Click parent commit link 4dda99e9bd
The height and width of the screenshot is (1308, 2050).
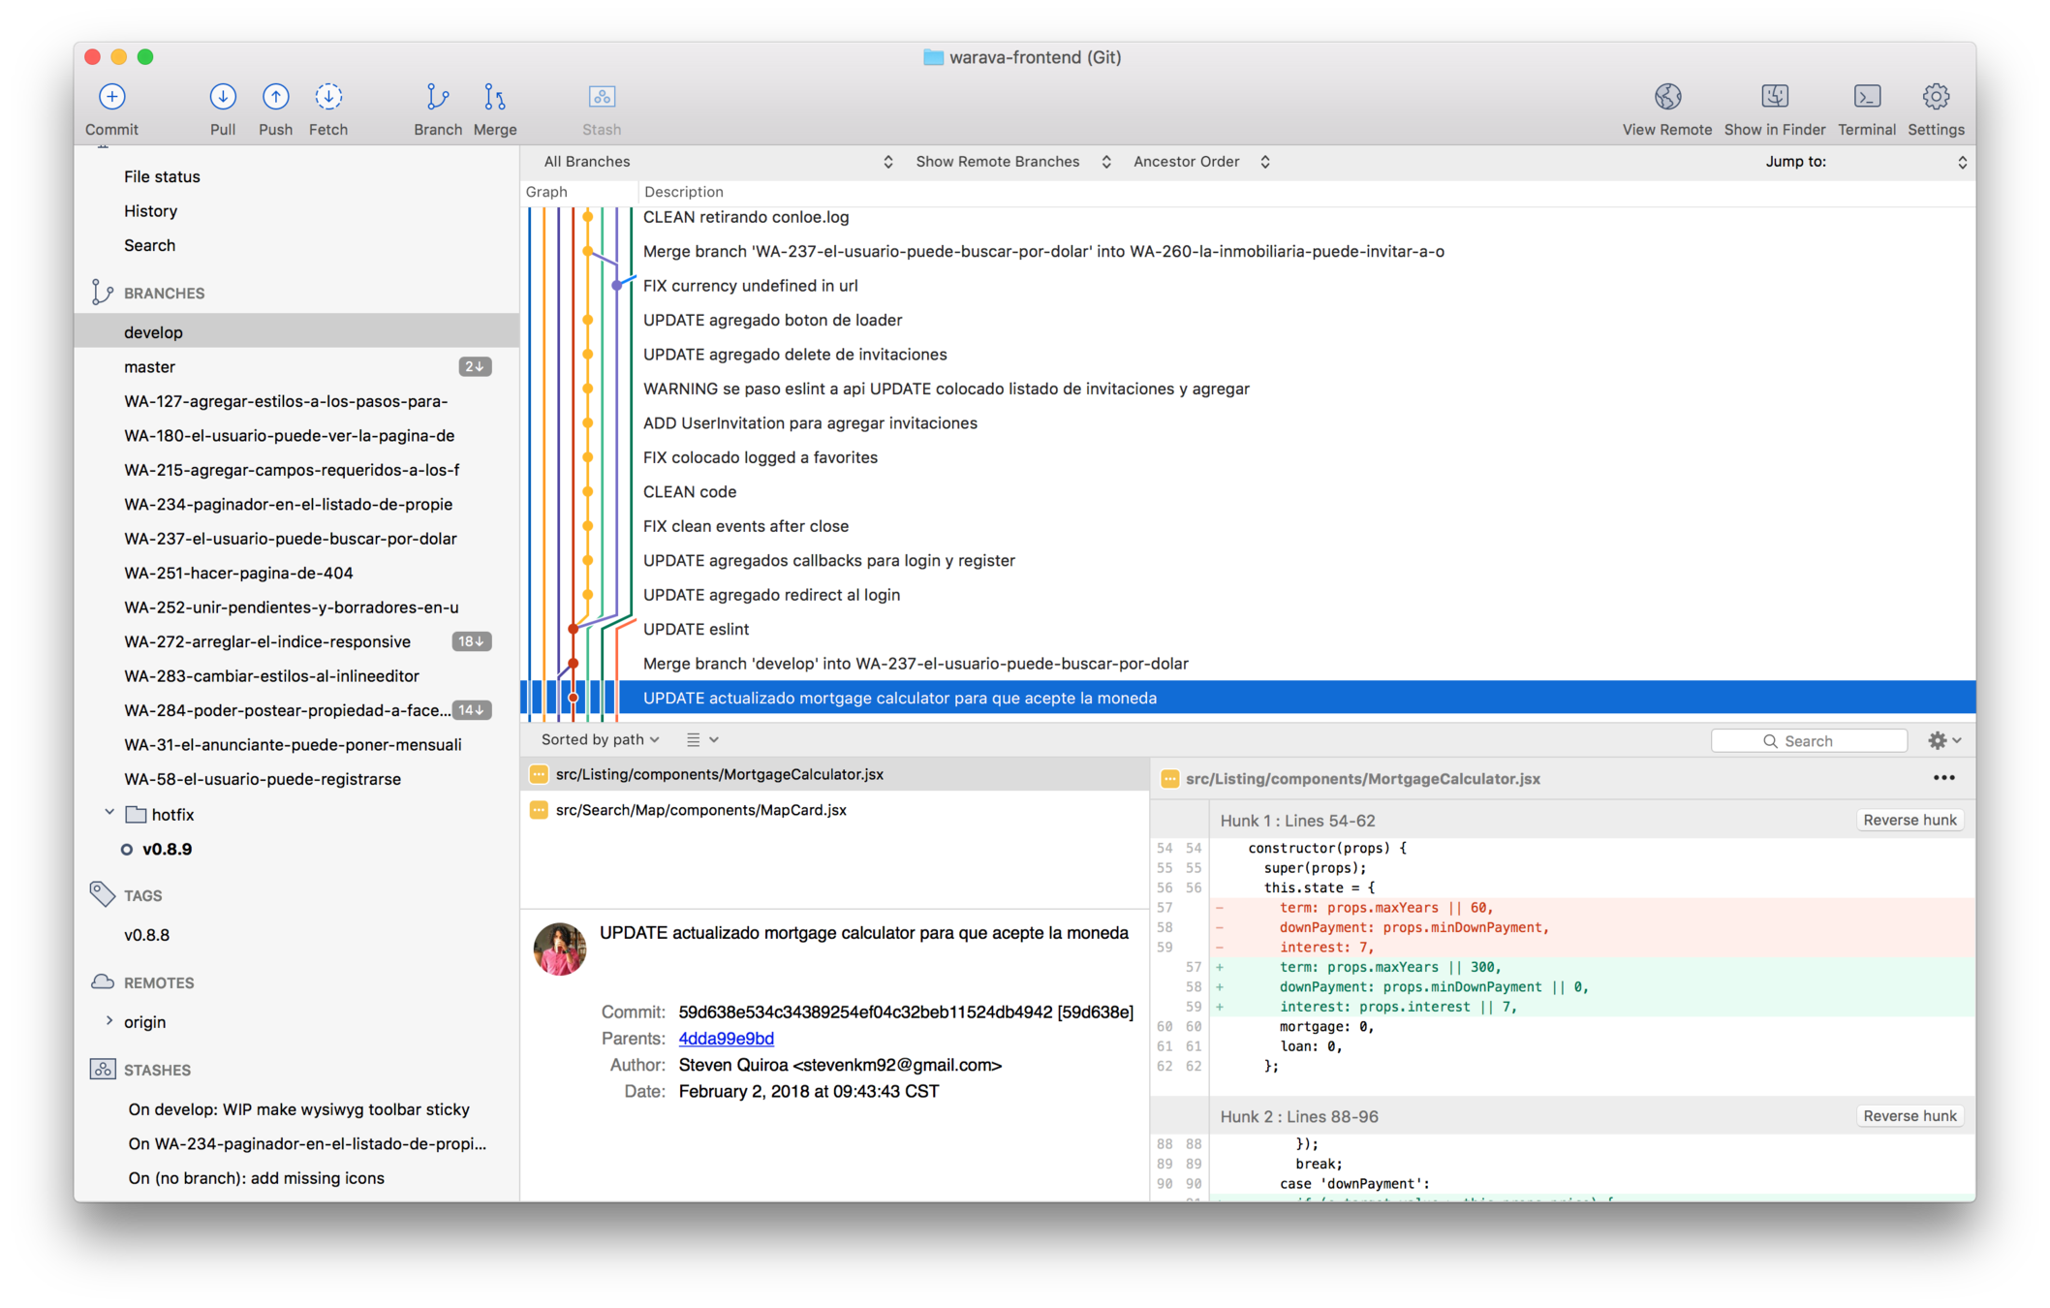[726, 1039]
